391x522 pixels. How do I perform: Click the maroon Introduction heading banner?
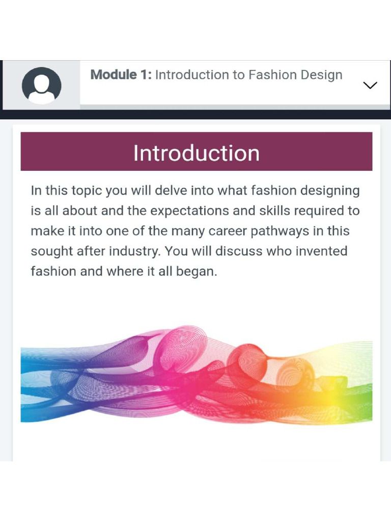tap(197, 151)
